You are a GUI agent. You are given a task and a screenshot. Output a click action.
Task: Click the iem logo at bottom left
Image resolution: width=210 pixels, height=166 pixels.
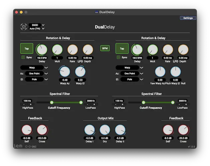click(18, 146)
